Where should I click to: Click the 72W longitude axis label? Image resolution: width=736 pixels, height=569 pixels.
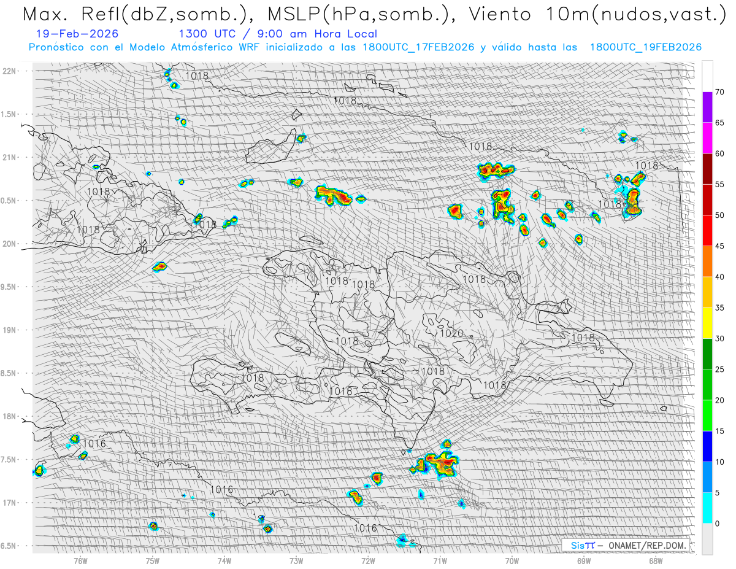pyautogui.click(x=368, y=560)
